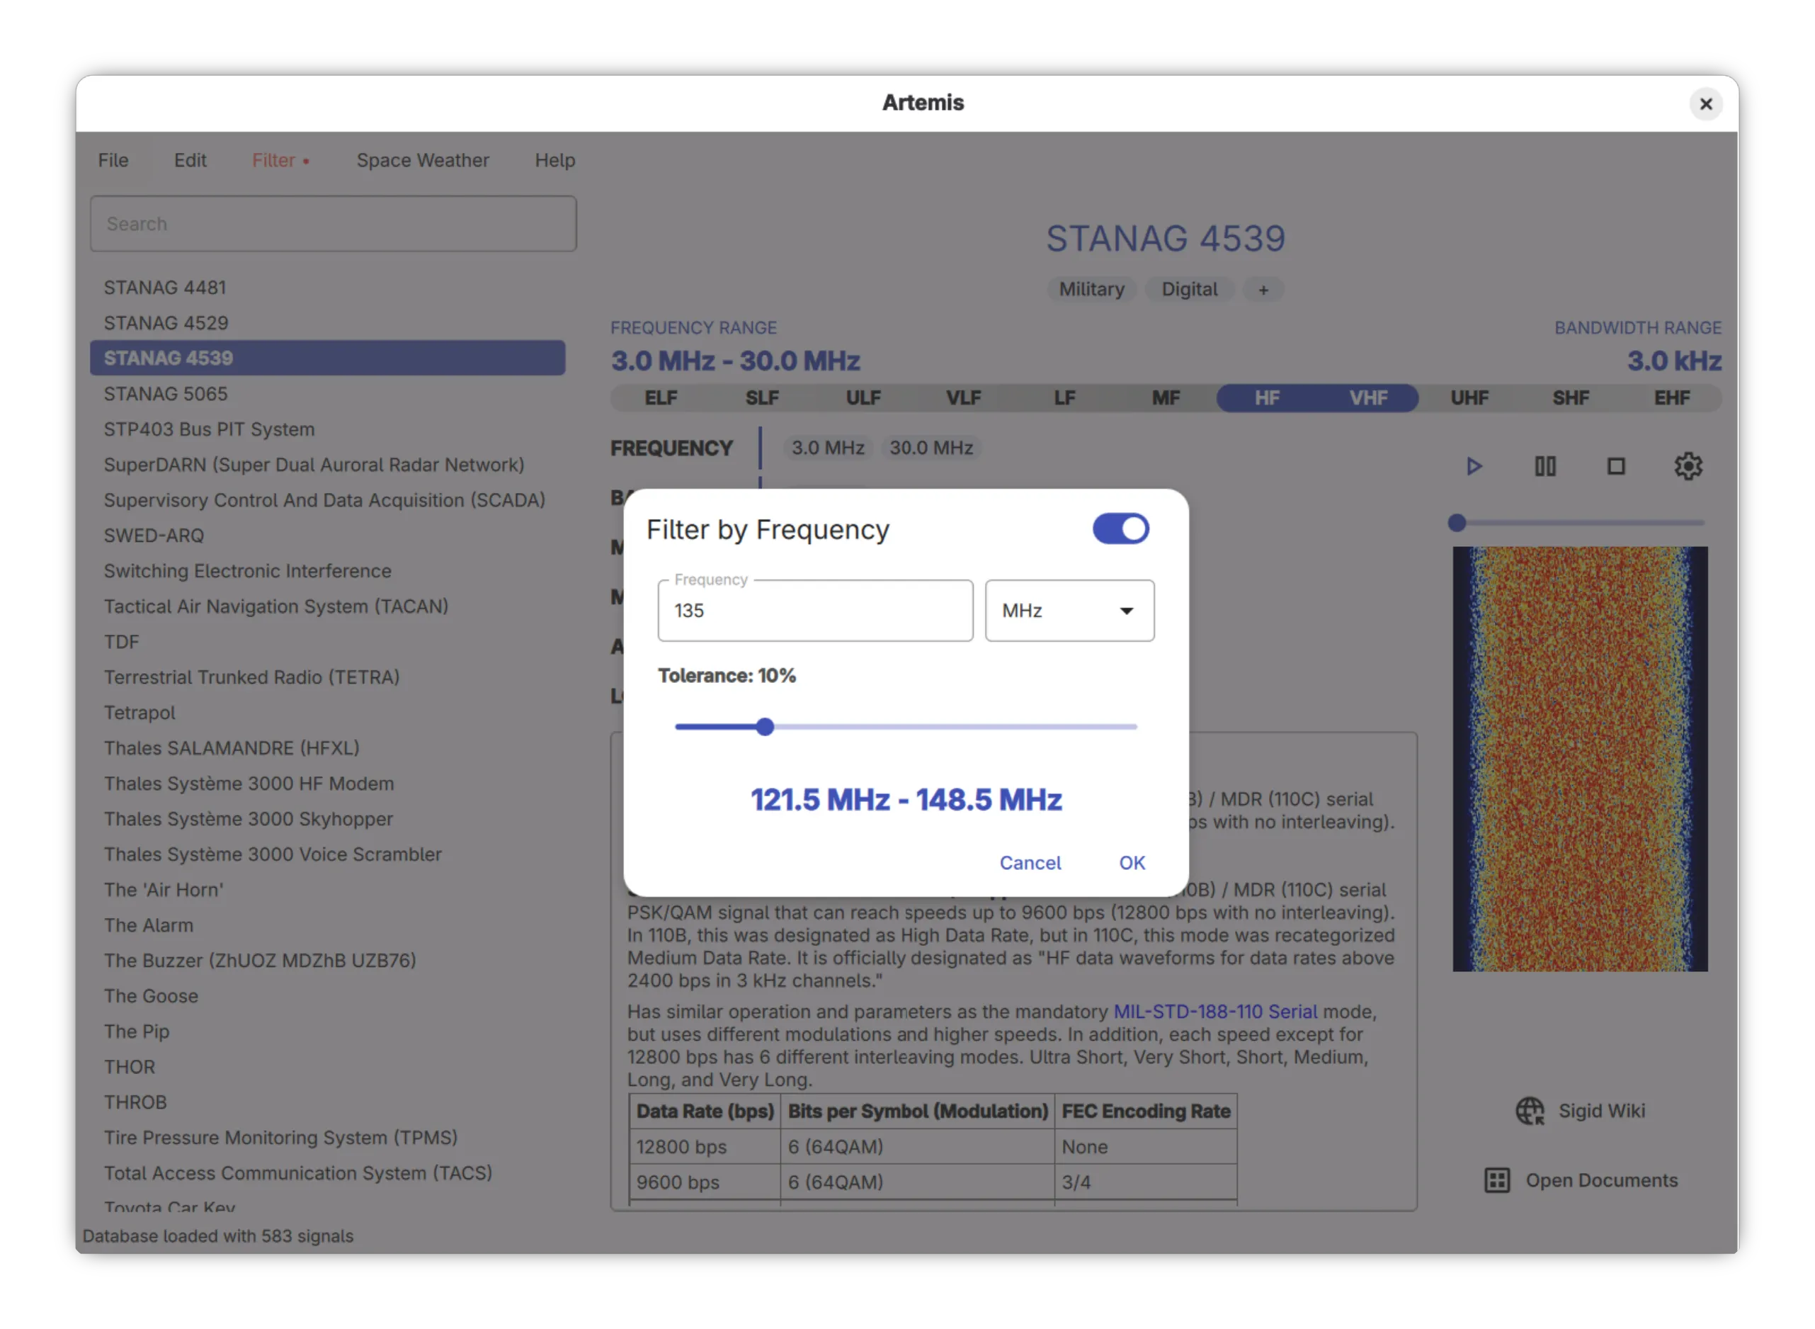Select SWED-ARQ signal entry
This screenshot has width=1815, height=1329.
327,535
